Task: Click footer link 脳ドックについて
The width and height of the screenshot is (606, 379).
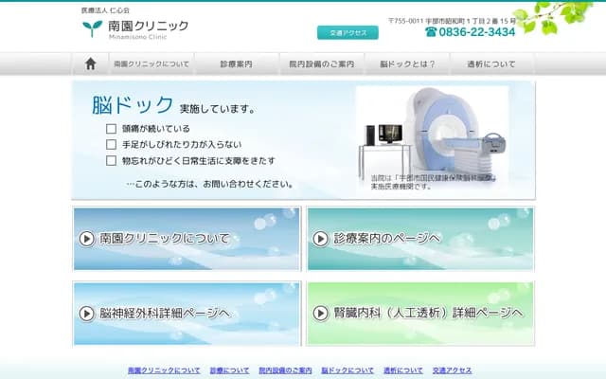Action: (348, 370)
